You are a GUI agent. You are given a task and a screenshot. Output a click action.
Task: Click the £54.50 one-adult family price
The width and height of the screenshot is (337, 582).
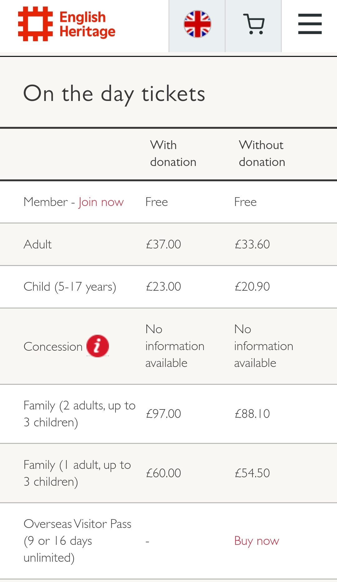coord(252,473)
